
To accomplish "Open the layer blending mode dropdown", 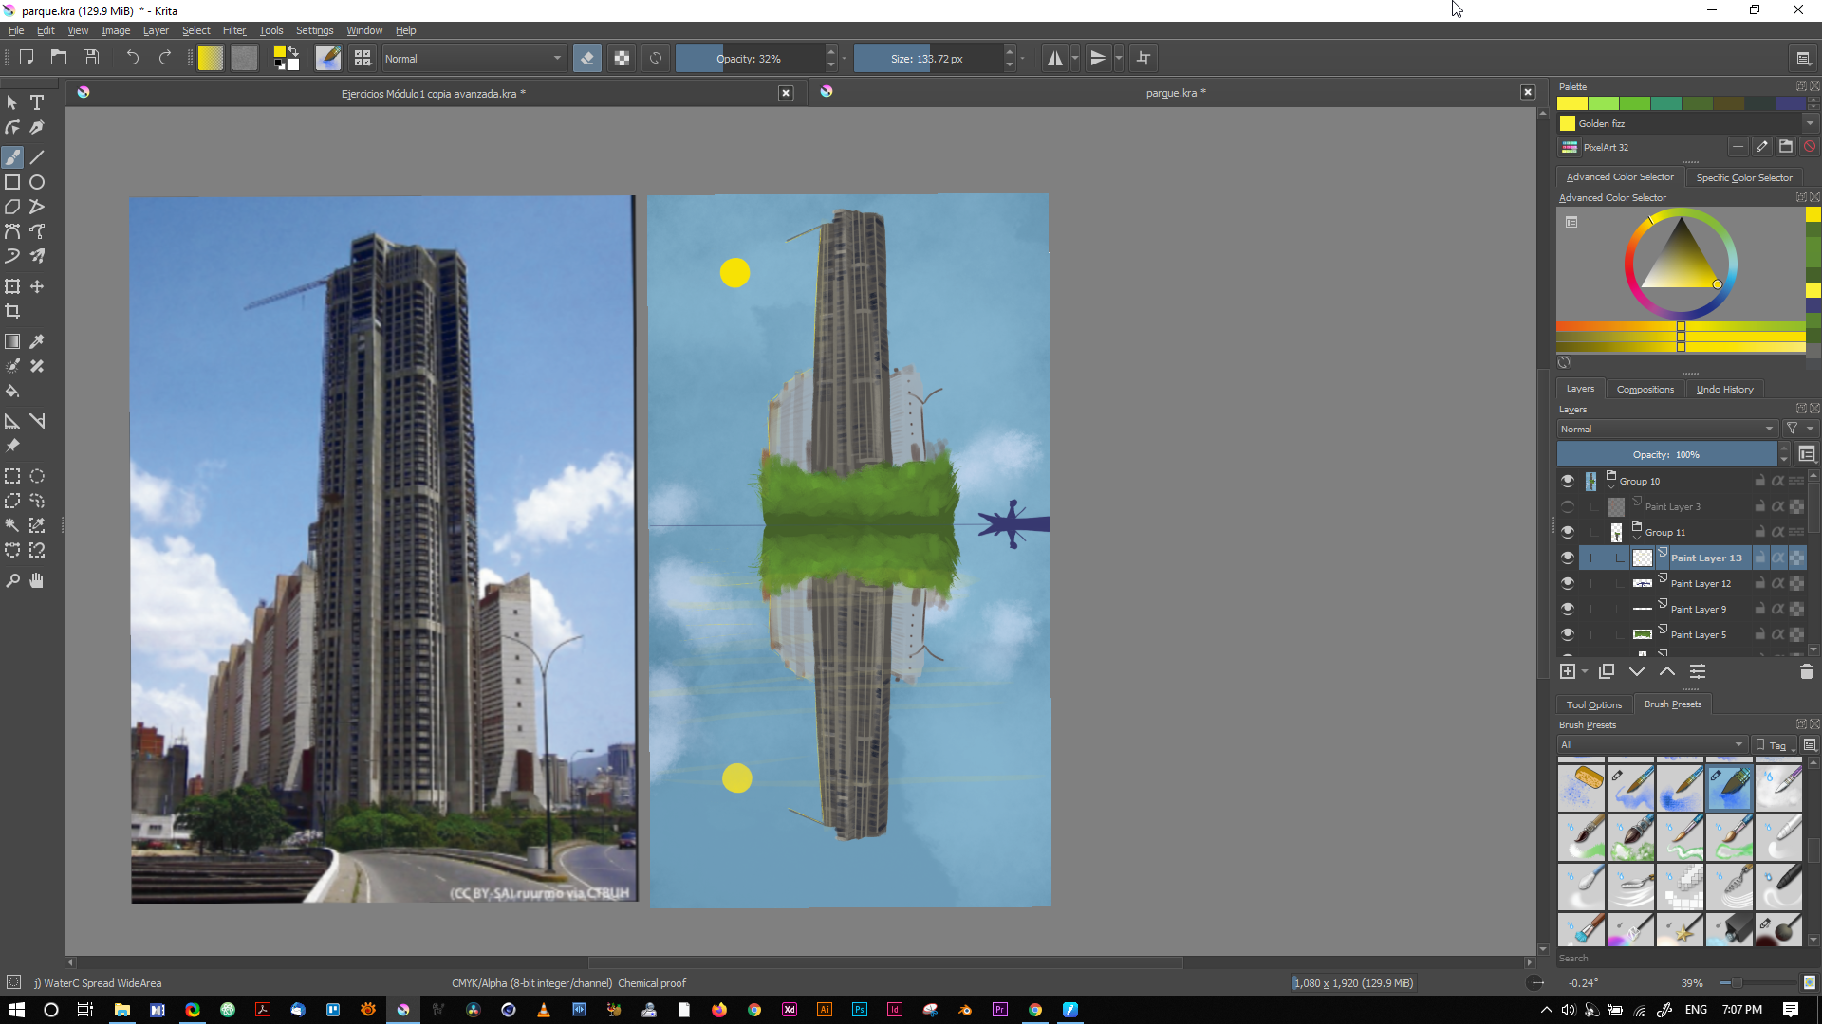I will pyautogui.click(x=1666, y=429).
